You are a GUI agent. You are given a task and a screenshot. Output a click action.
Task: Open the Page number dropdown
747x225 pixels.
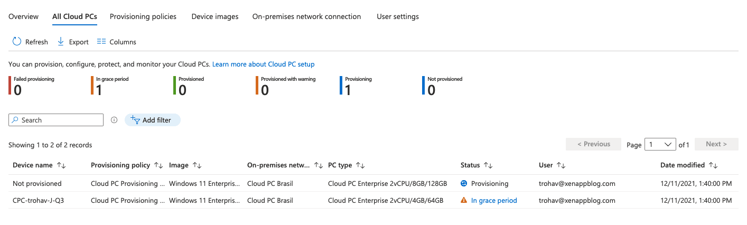[x=660, y=144]
